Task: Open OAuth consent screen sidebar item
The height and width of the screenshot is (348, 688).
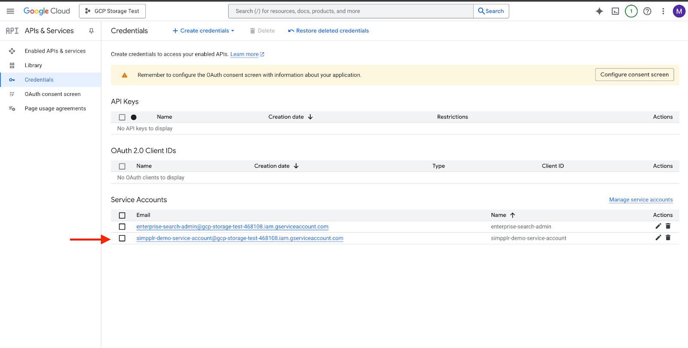Action: coord(52,94)
